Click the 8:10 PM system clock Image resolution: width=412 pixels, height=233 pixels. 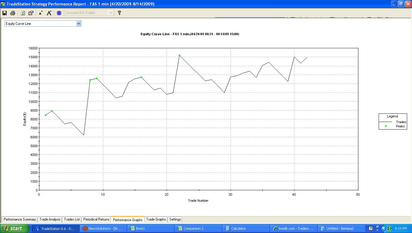pyautogui.click(x=401, y=228)
